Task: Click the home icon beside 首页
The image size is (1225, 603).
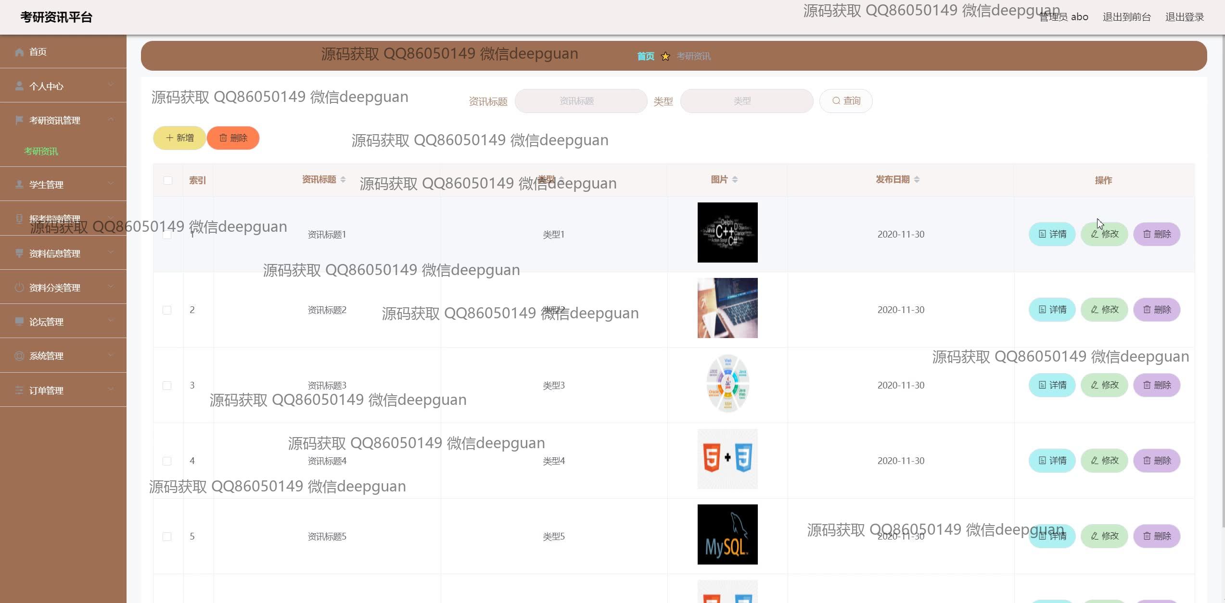Action: pos(19,52)
